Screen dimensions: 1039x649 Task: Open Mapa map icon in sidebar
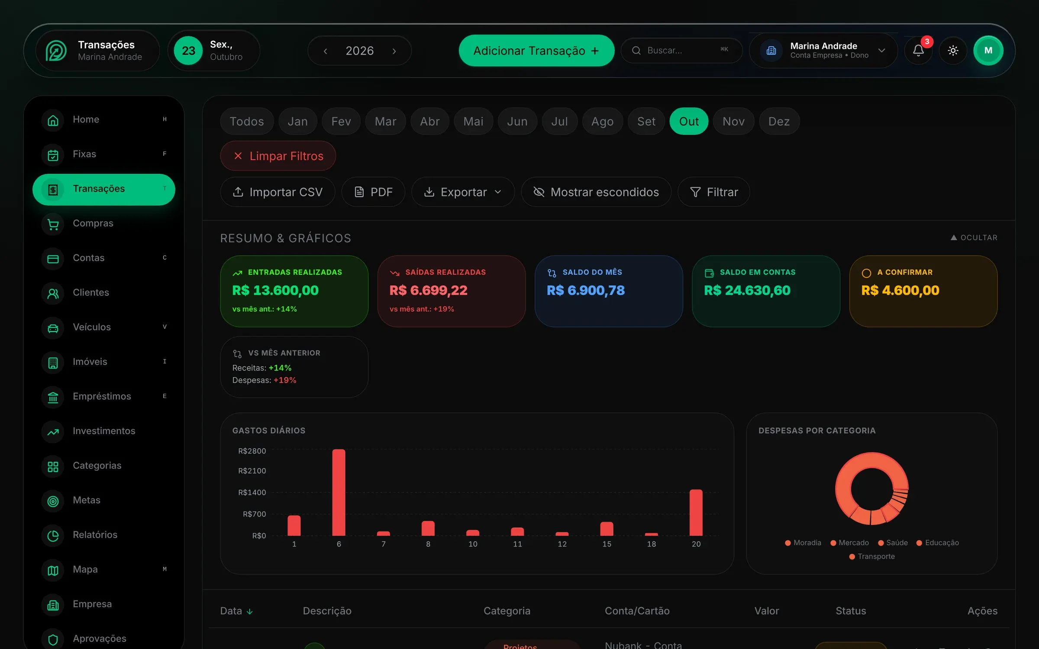click(x=53, y=570)
